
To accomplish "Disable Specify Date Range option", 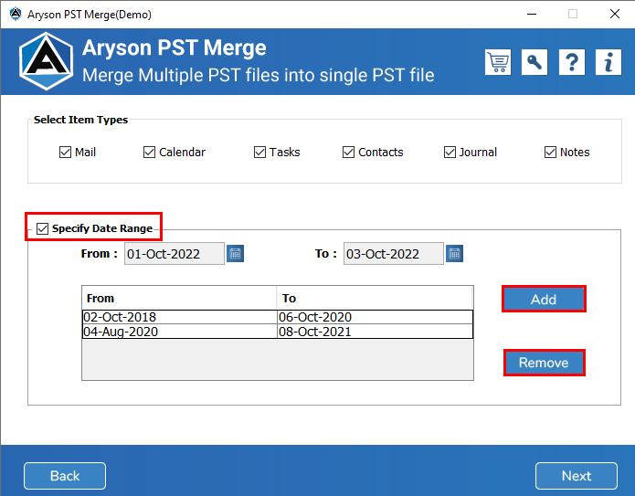I will point(43,228).
